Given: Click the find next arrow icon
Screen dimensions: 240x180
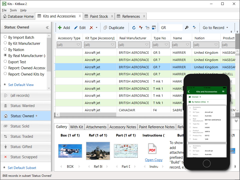Looking at the screenshot, I should click(x=194, y=27).
